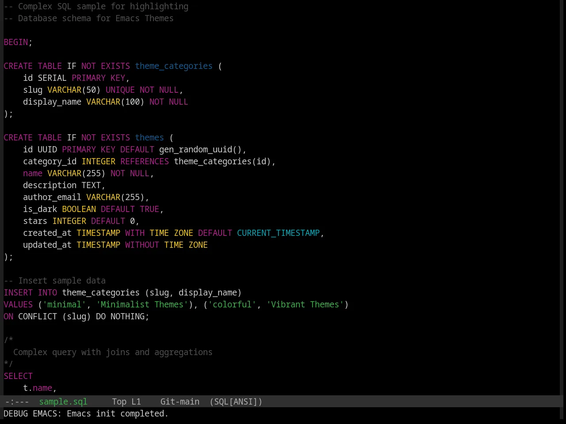Screen dimensions: 566x424
Task: Click UNIQUE keyword on slug line
Action: coord(120,90)
